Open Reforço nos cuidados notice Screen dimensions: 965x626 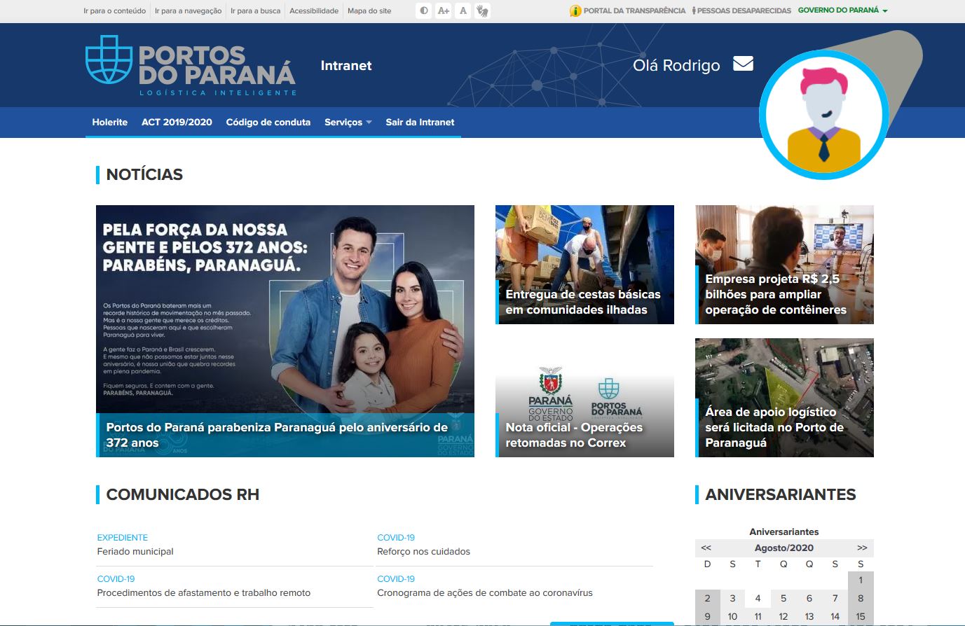tap(423, 552)
